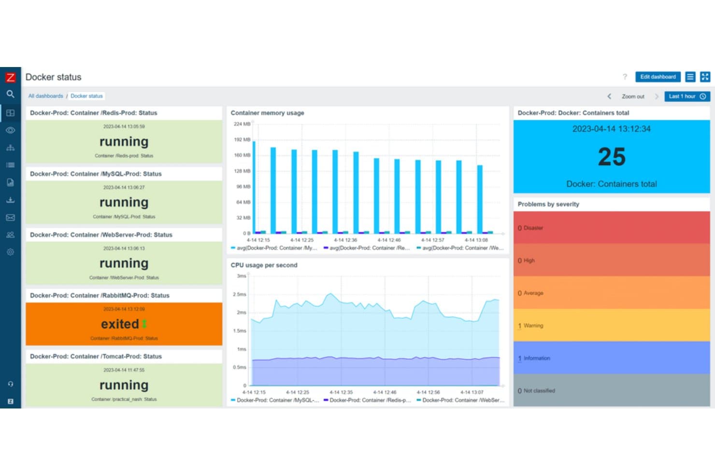Open the Services hierarchy icon in the sidebar
The width and height of the screenshot is (715, 476).
pos(10,148)
